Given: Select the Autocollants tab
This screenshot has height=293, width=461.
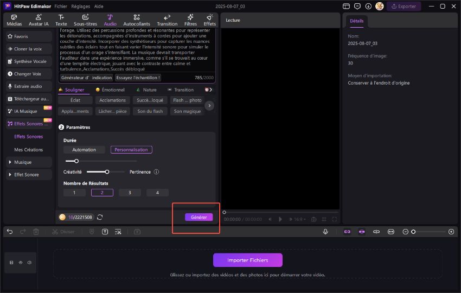Looking at the screenshot, I should click(x=137, y=20).
